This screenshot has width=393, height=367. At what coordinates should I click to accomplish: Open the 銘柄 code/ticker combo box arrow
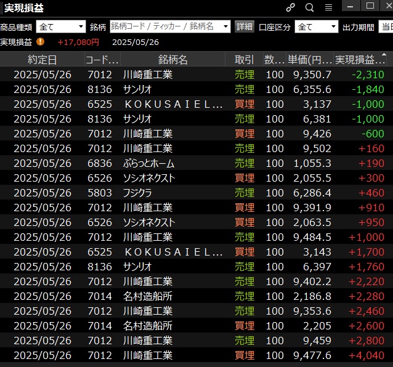pos(225,26)
